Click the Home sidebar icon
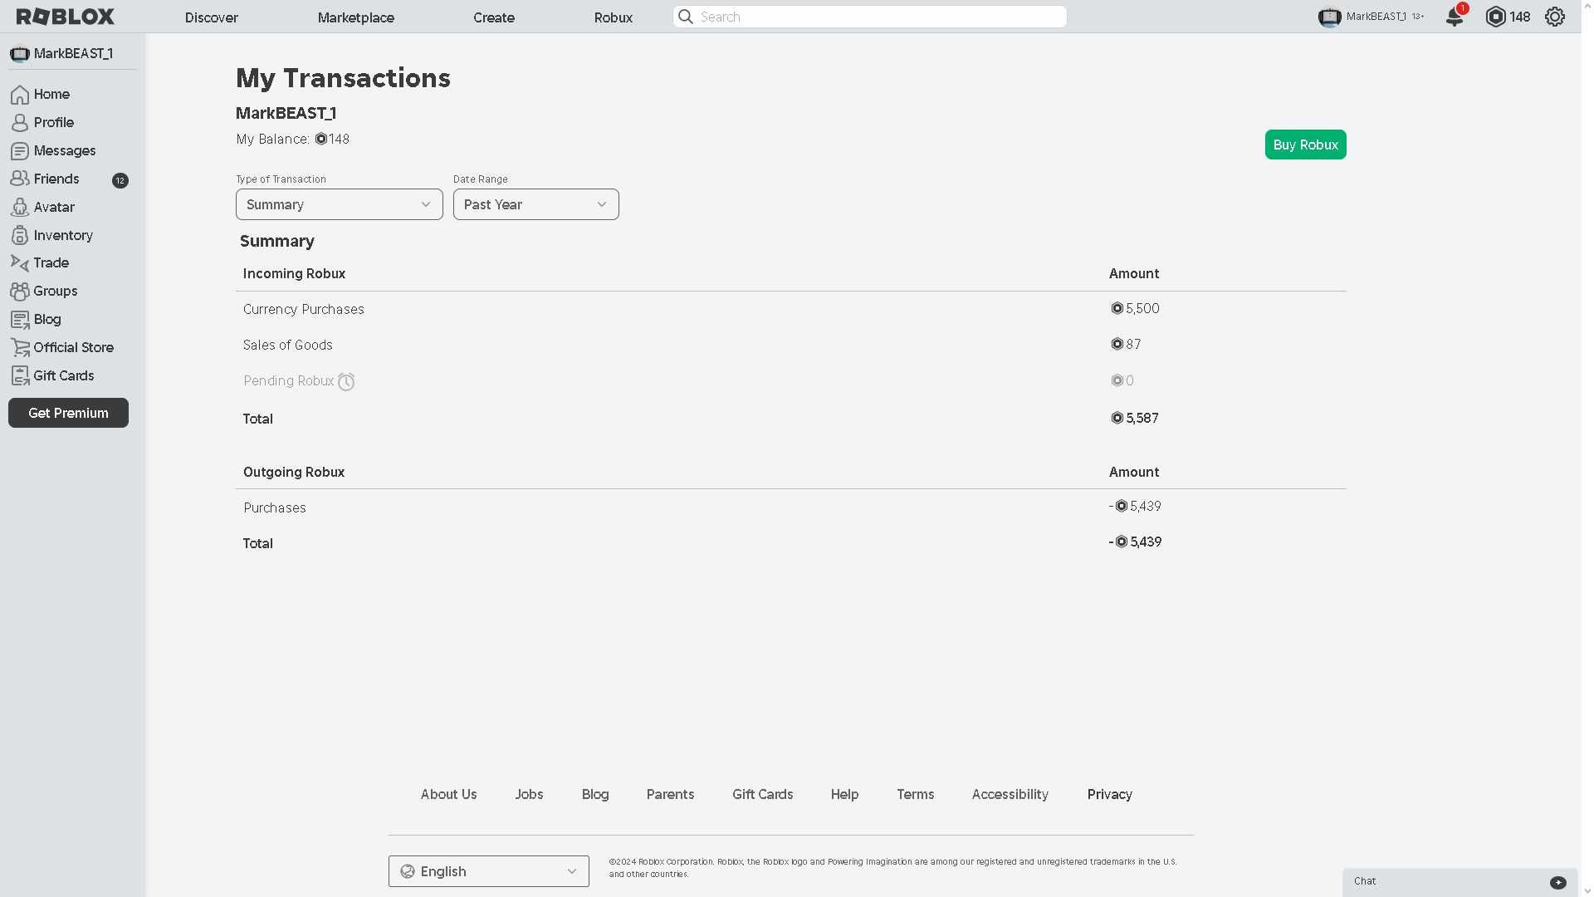 [x=20, y=95]
